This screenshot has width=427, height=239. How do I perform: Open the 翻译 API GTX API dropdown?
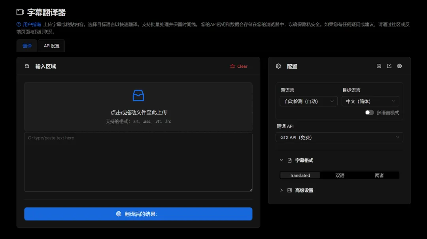pos(339,137)
